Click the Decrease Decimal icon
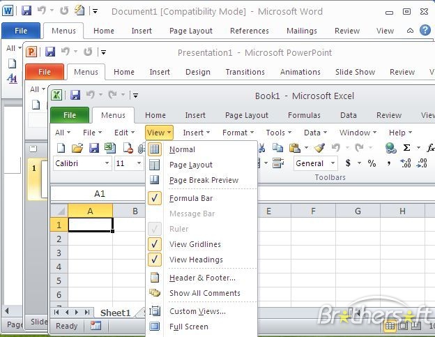435x337 pixels. click(422, 163)
